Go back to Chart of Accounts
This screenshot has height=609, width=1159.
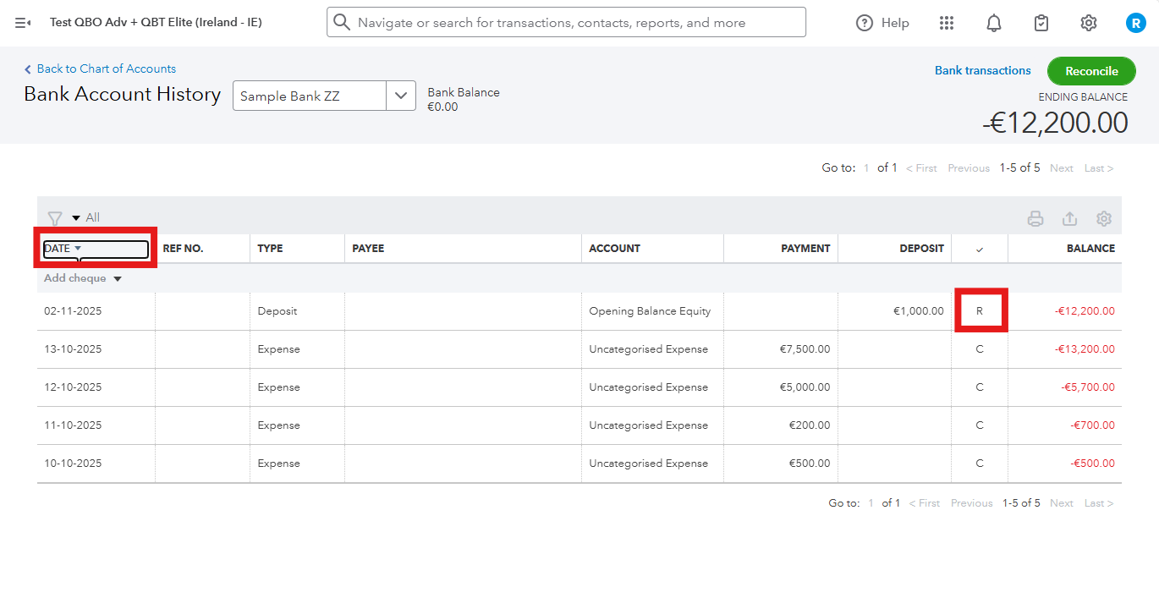[x=106, y=69]
